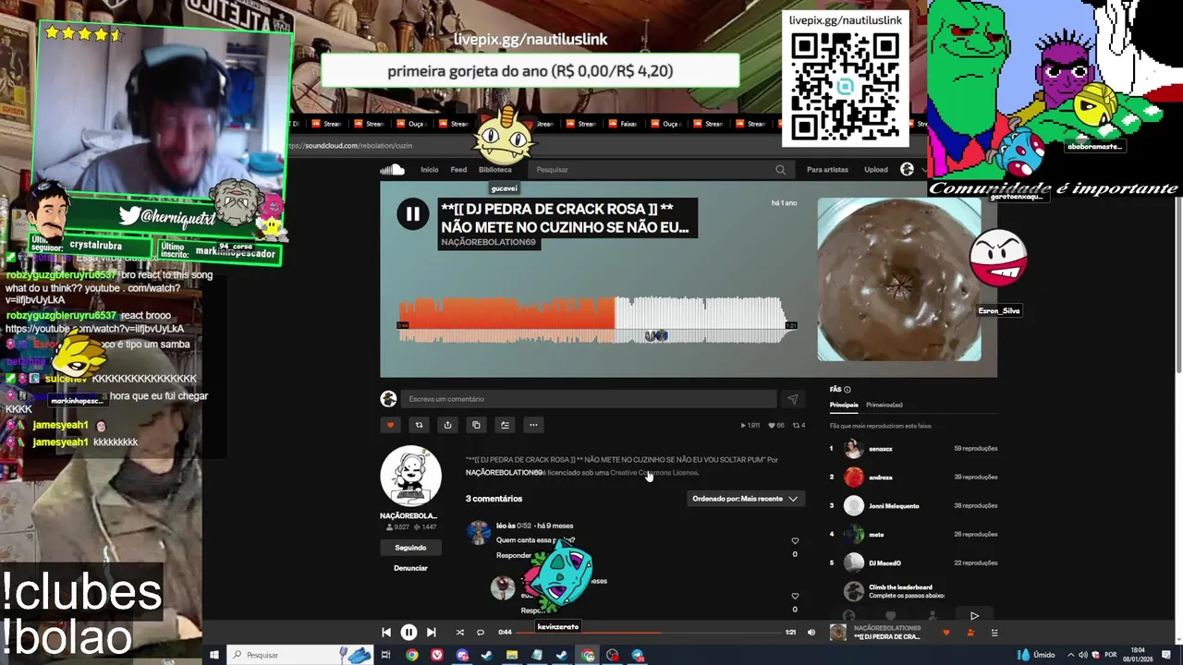Go to the Início nav item
The image size is (1183, 665).
[x=430, y=170]
